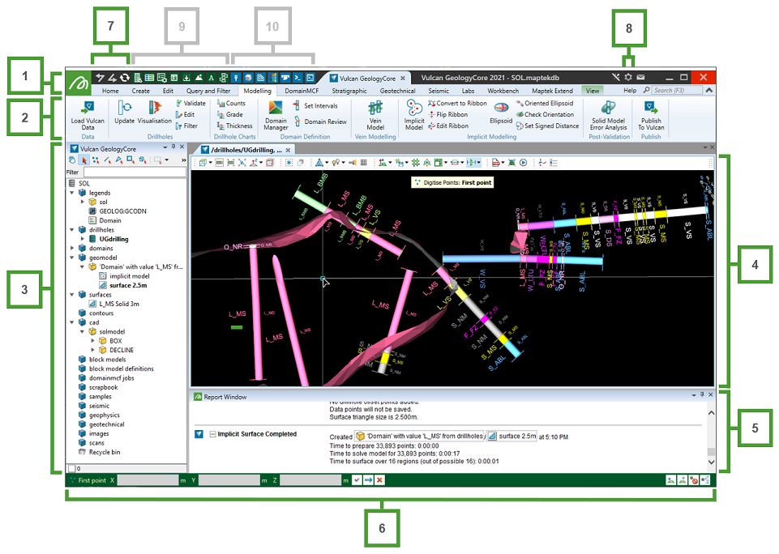779x554 pixels.
Task: Click the light bulb icon in view toolbar
Action: pos(336,162)
